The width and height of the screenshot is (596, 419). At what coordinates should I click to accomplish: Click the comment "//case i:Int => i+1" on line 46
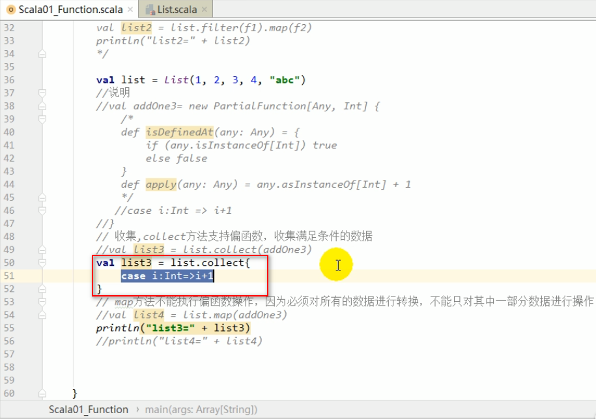pos(173,210)
